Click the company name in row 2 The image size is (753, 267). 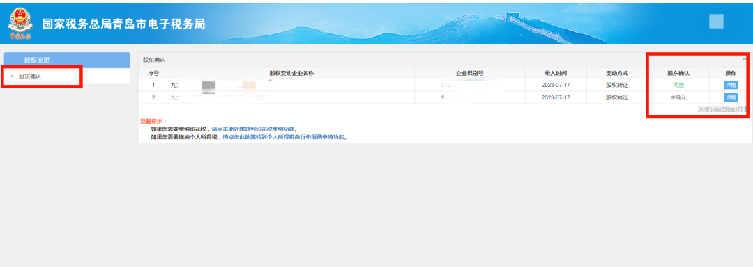pos(218,97)
